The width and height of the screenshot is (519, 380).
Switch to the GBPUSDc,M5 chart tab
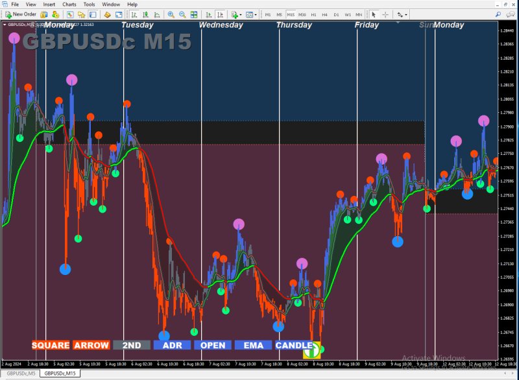click(21, 374)
